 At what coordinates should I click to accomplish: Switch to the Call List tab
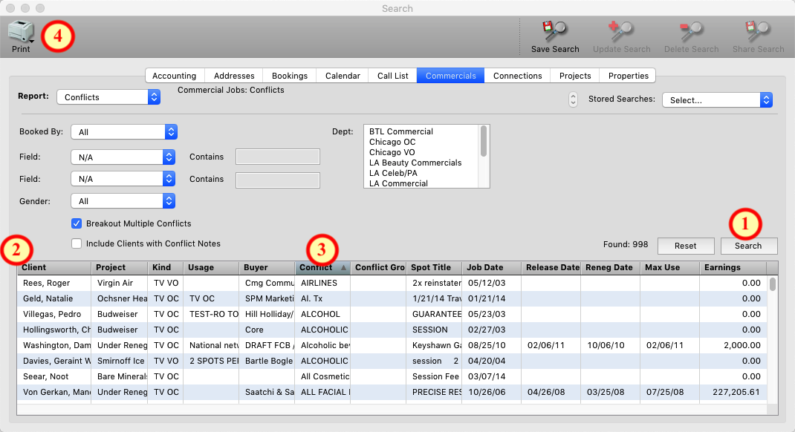(x=393, y=76)
